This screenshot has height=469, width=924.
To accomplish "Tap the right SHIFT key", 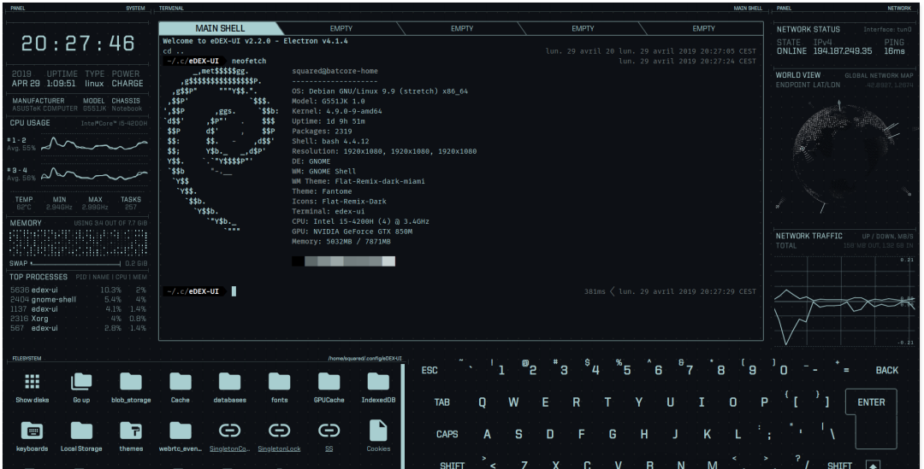I will tap(840, 465).
